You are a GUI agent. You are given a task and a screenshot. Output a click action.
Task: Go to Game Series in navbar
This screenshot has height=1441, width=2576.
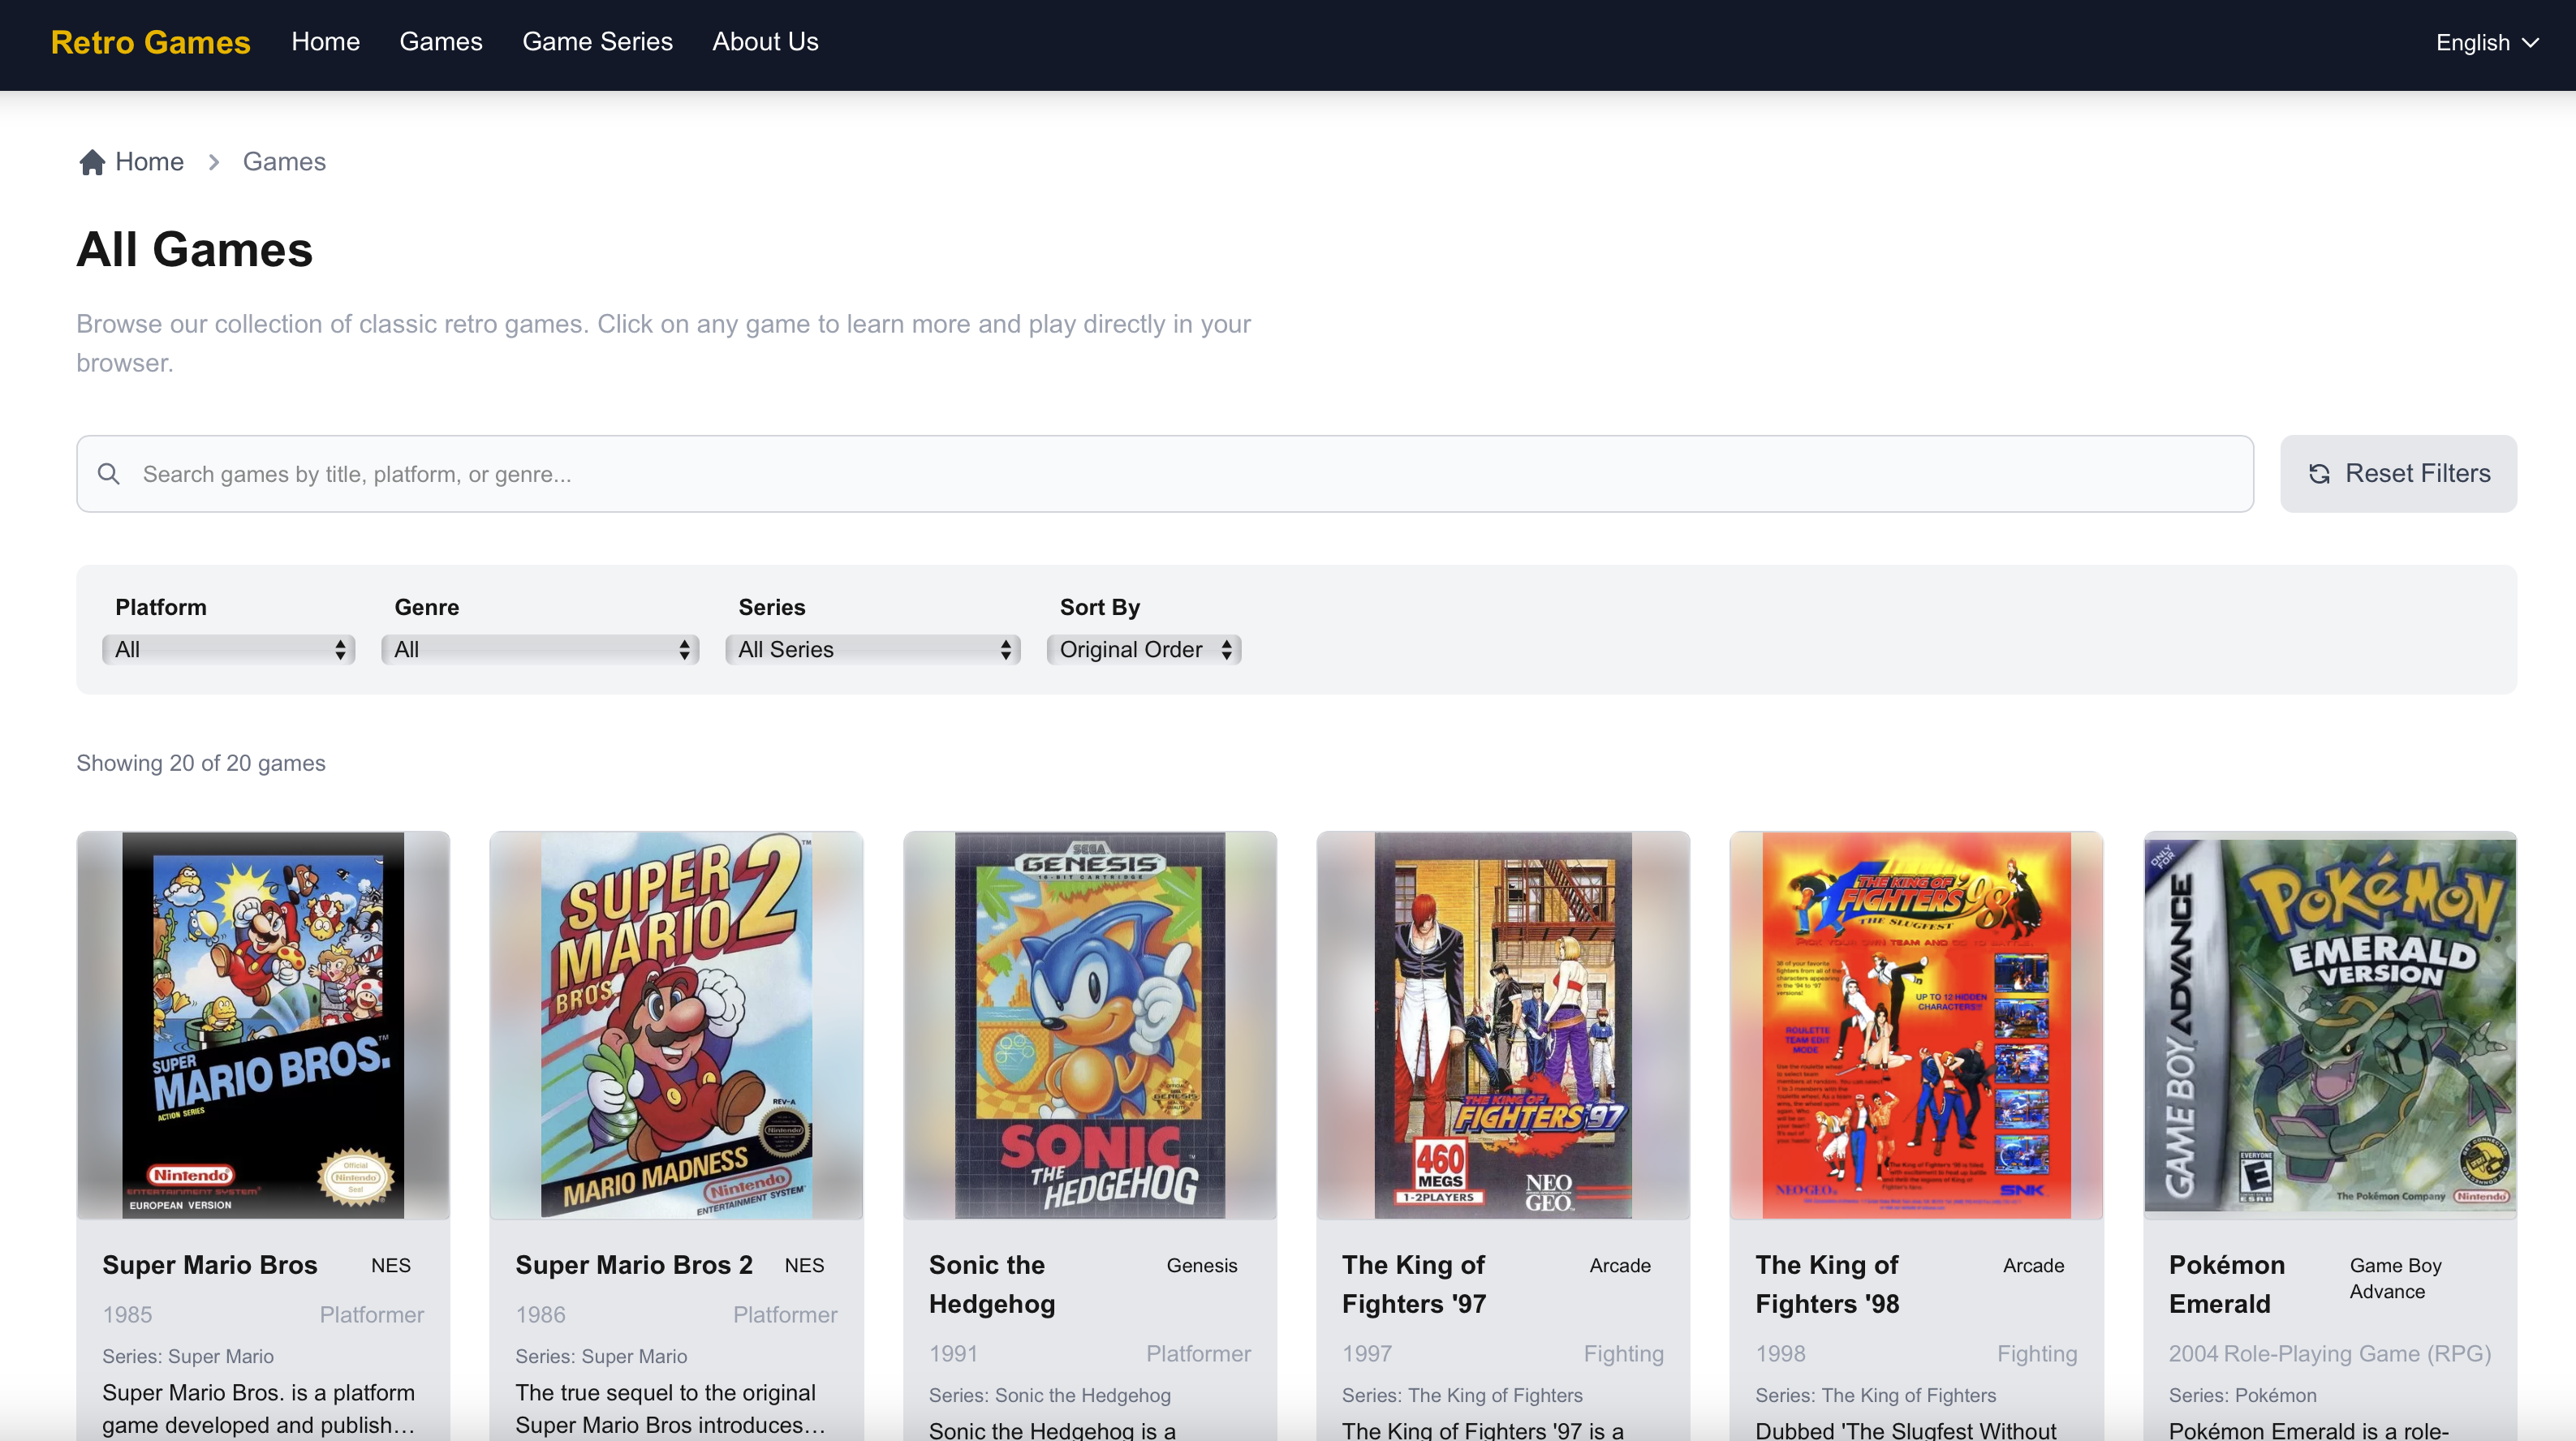(597, 42)
